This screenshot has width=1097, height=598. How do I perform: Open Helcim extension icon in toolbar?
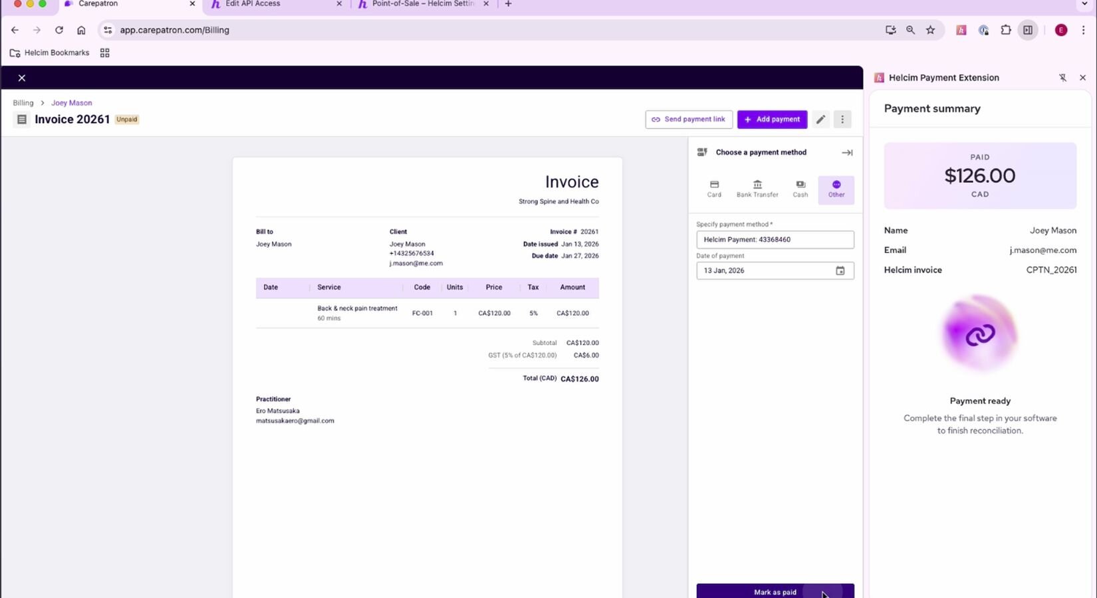click(x=961, y=30)
